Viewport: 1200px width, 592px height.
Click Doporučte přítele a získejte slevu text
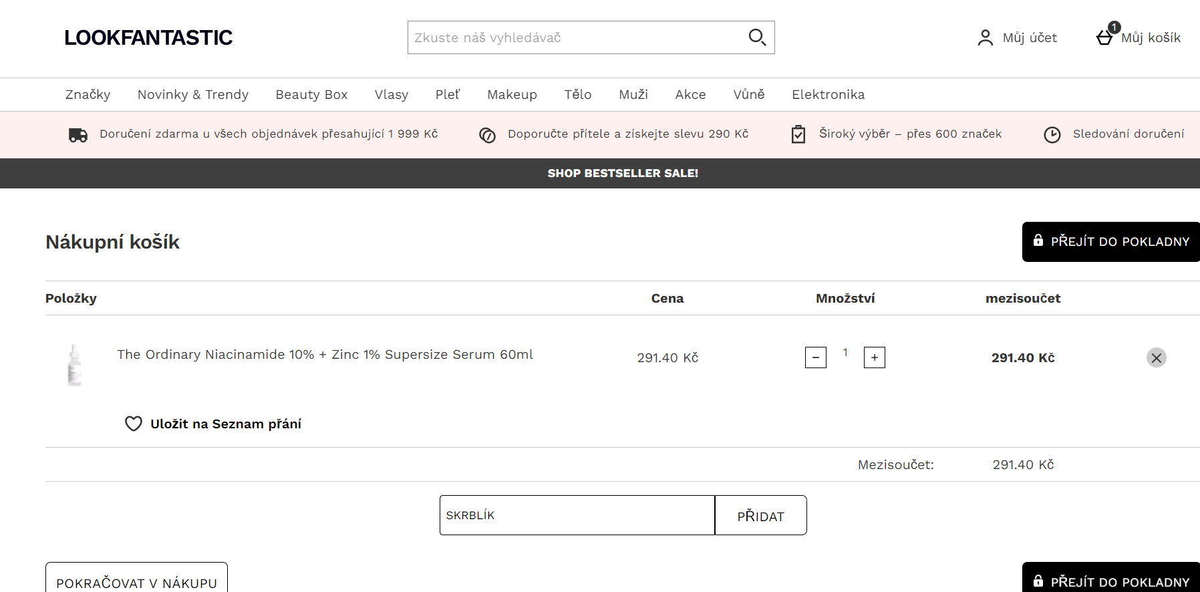point(628,134)
